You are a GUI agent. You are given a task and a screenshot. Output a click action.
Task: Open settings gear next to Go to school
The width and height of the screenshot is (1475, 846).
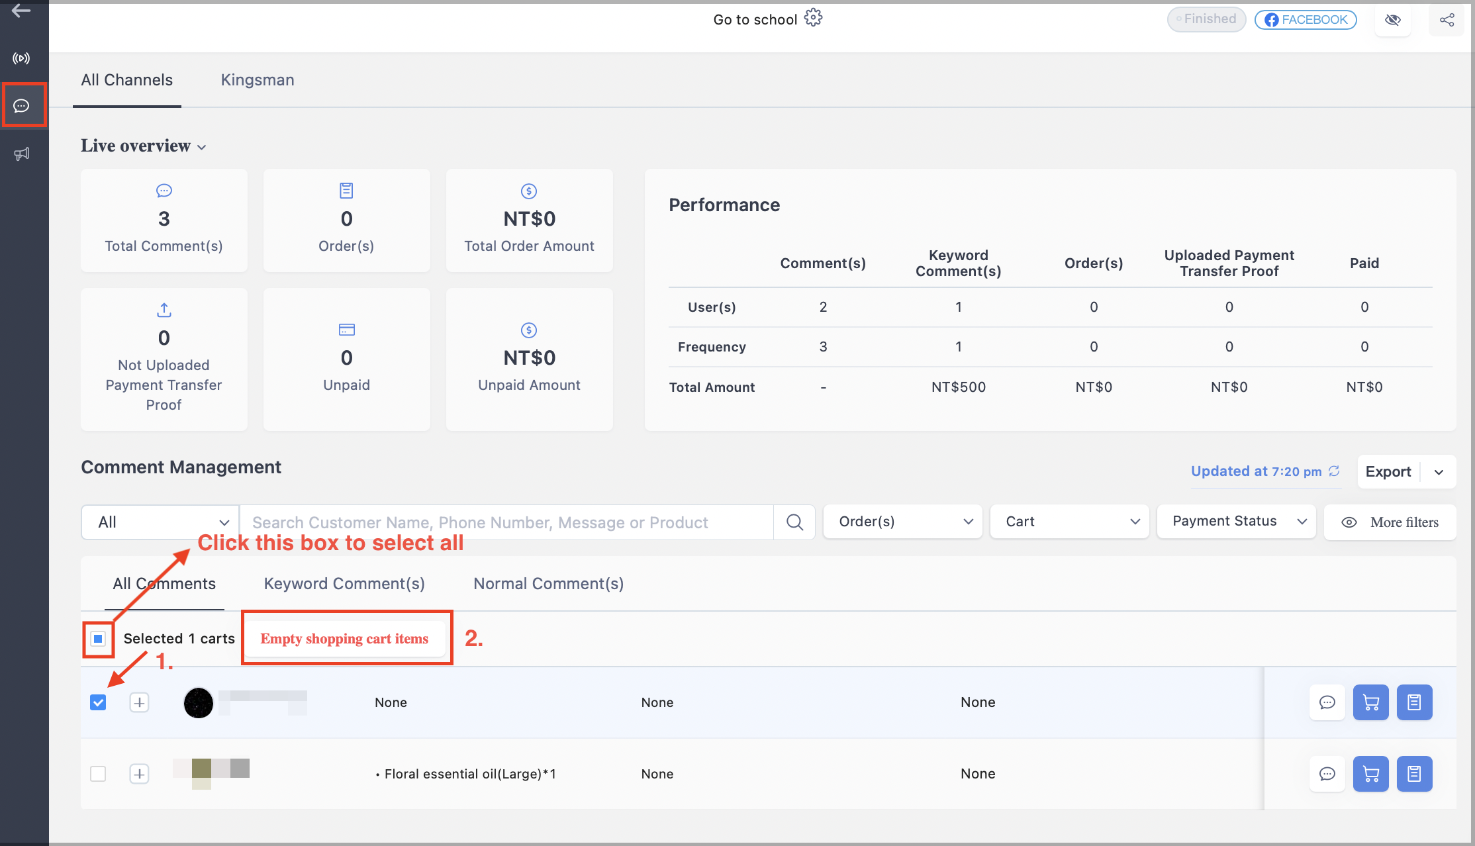[x=813, y=18]
